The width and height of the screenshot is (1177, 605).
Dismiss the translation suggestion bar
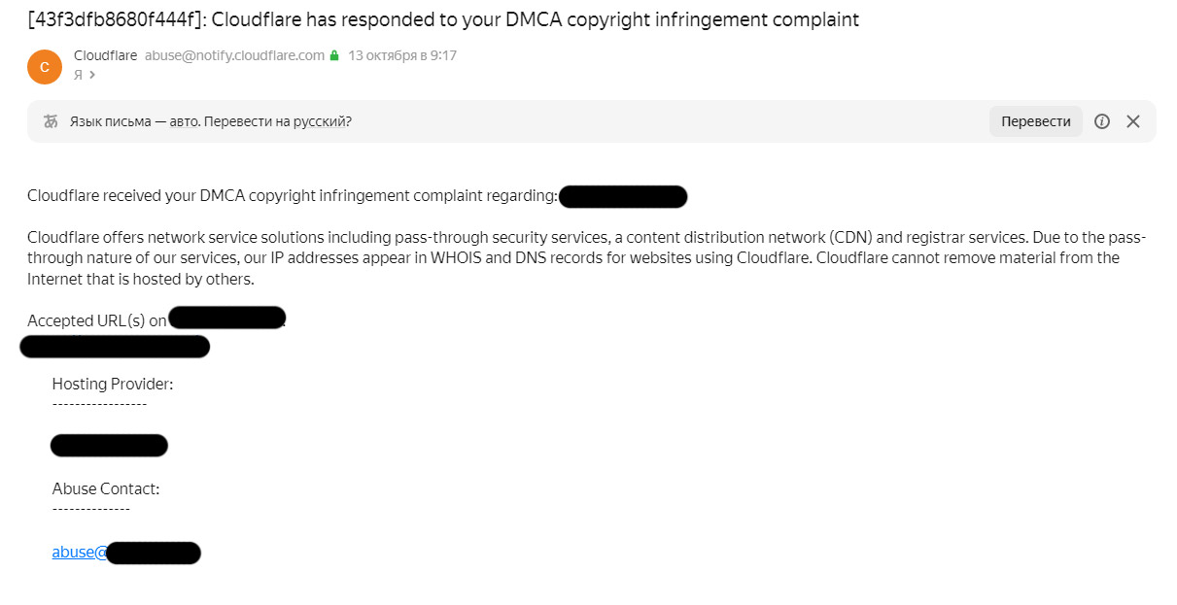(x=1132, y=121)
